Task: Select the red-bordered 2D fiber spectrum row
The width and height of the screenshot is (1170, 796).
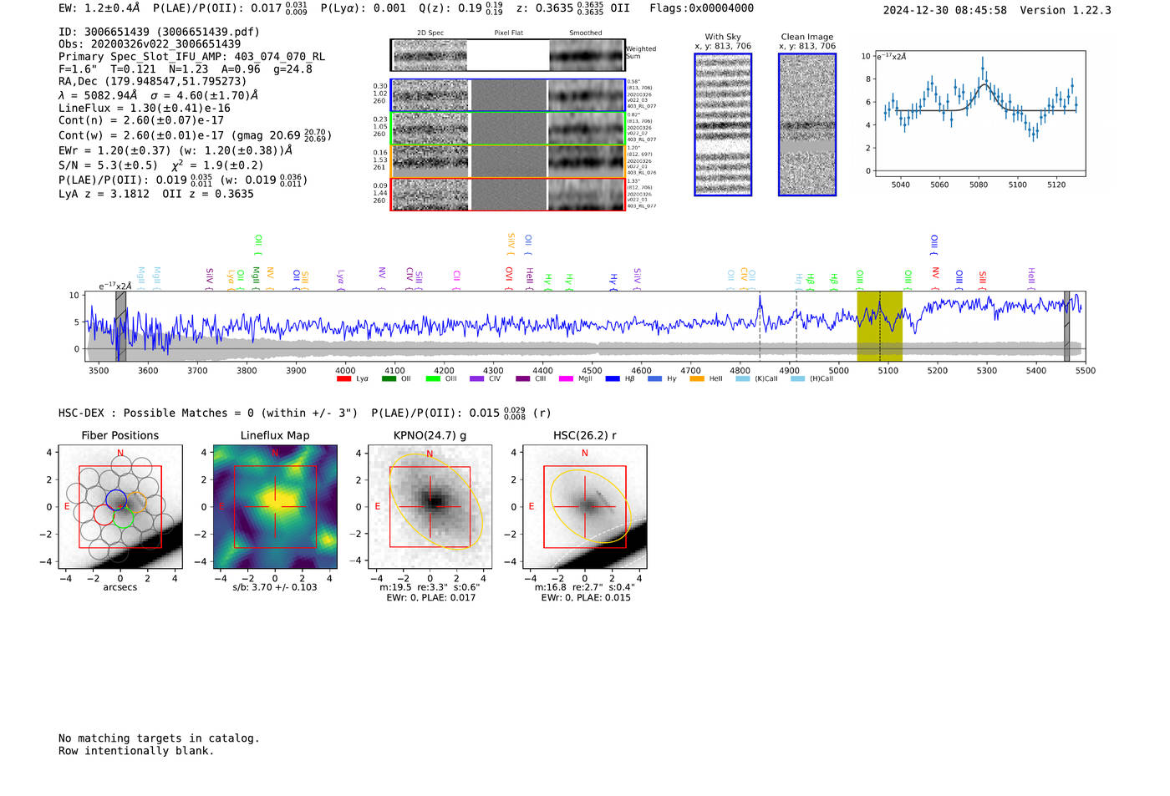Action: (x=508, y=195)
